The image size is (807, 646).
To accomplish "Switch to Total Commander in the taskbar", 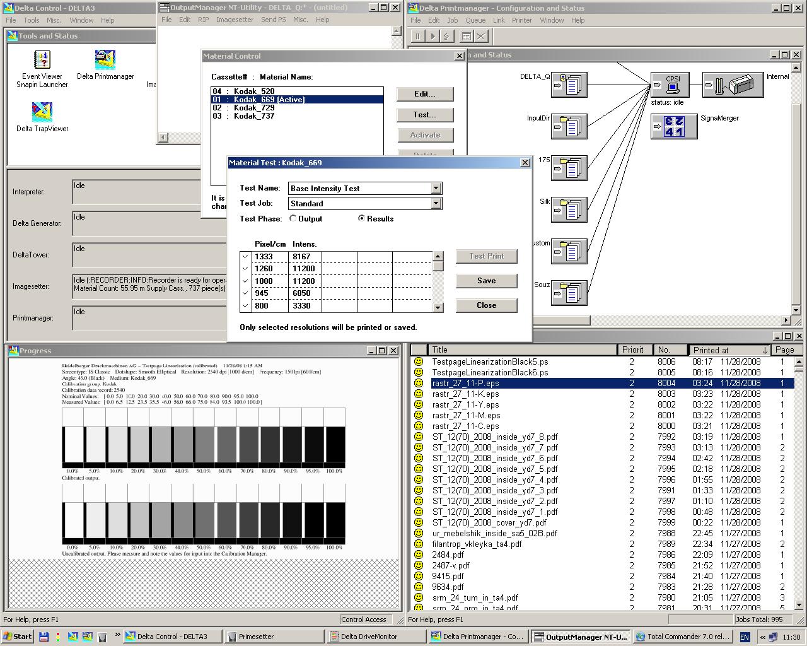I will point(682,637).
